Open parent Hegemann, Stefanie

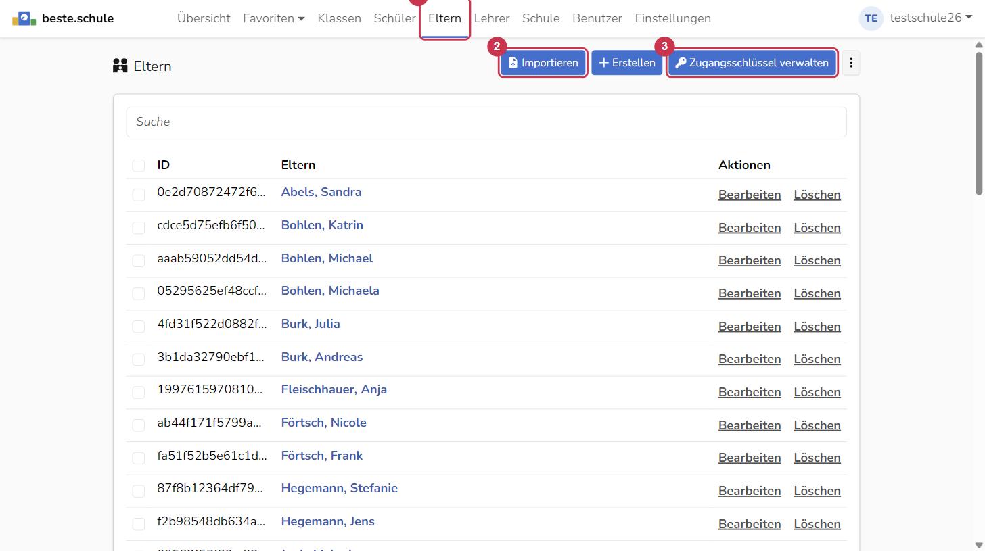(x=340, y=488)
